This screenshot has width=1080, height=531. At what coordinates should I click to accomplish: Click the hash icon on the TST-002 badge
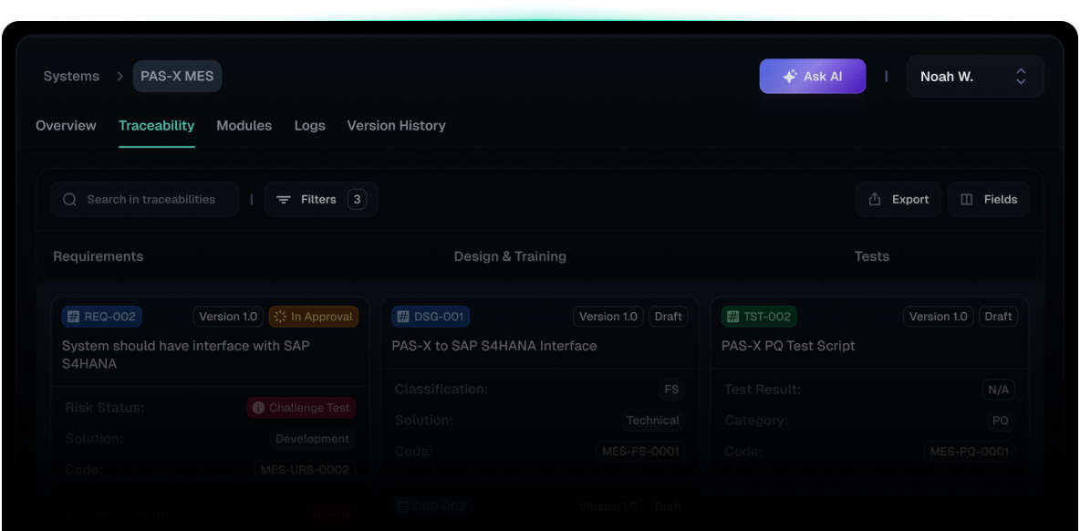pos(732,317)
